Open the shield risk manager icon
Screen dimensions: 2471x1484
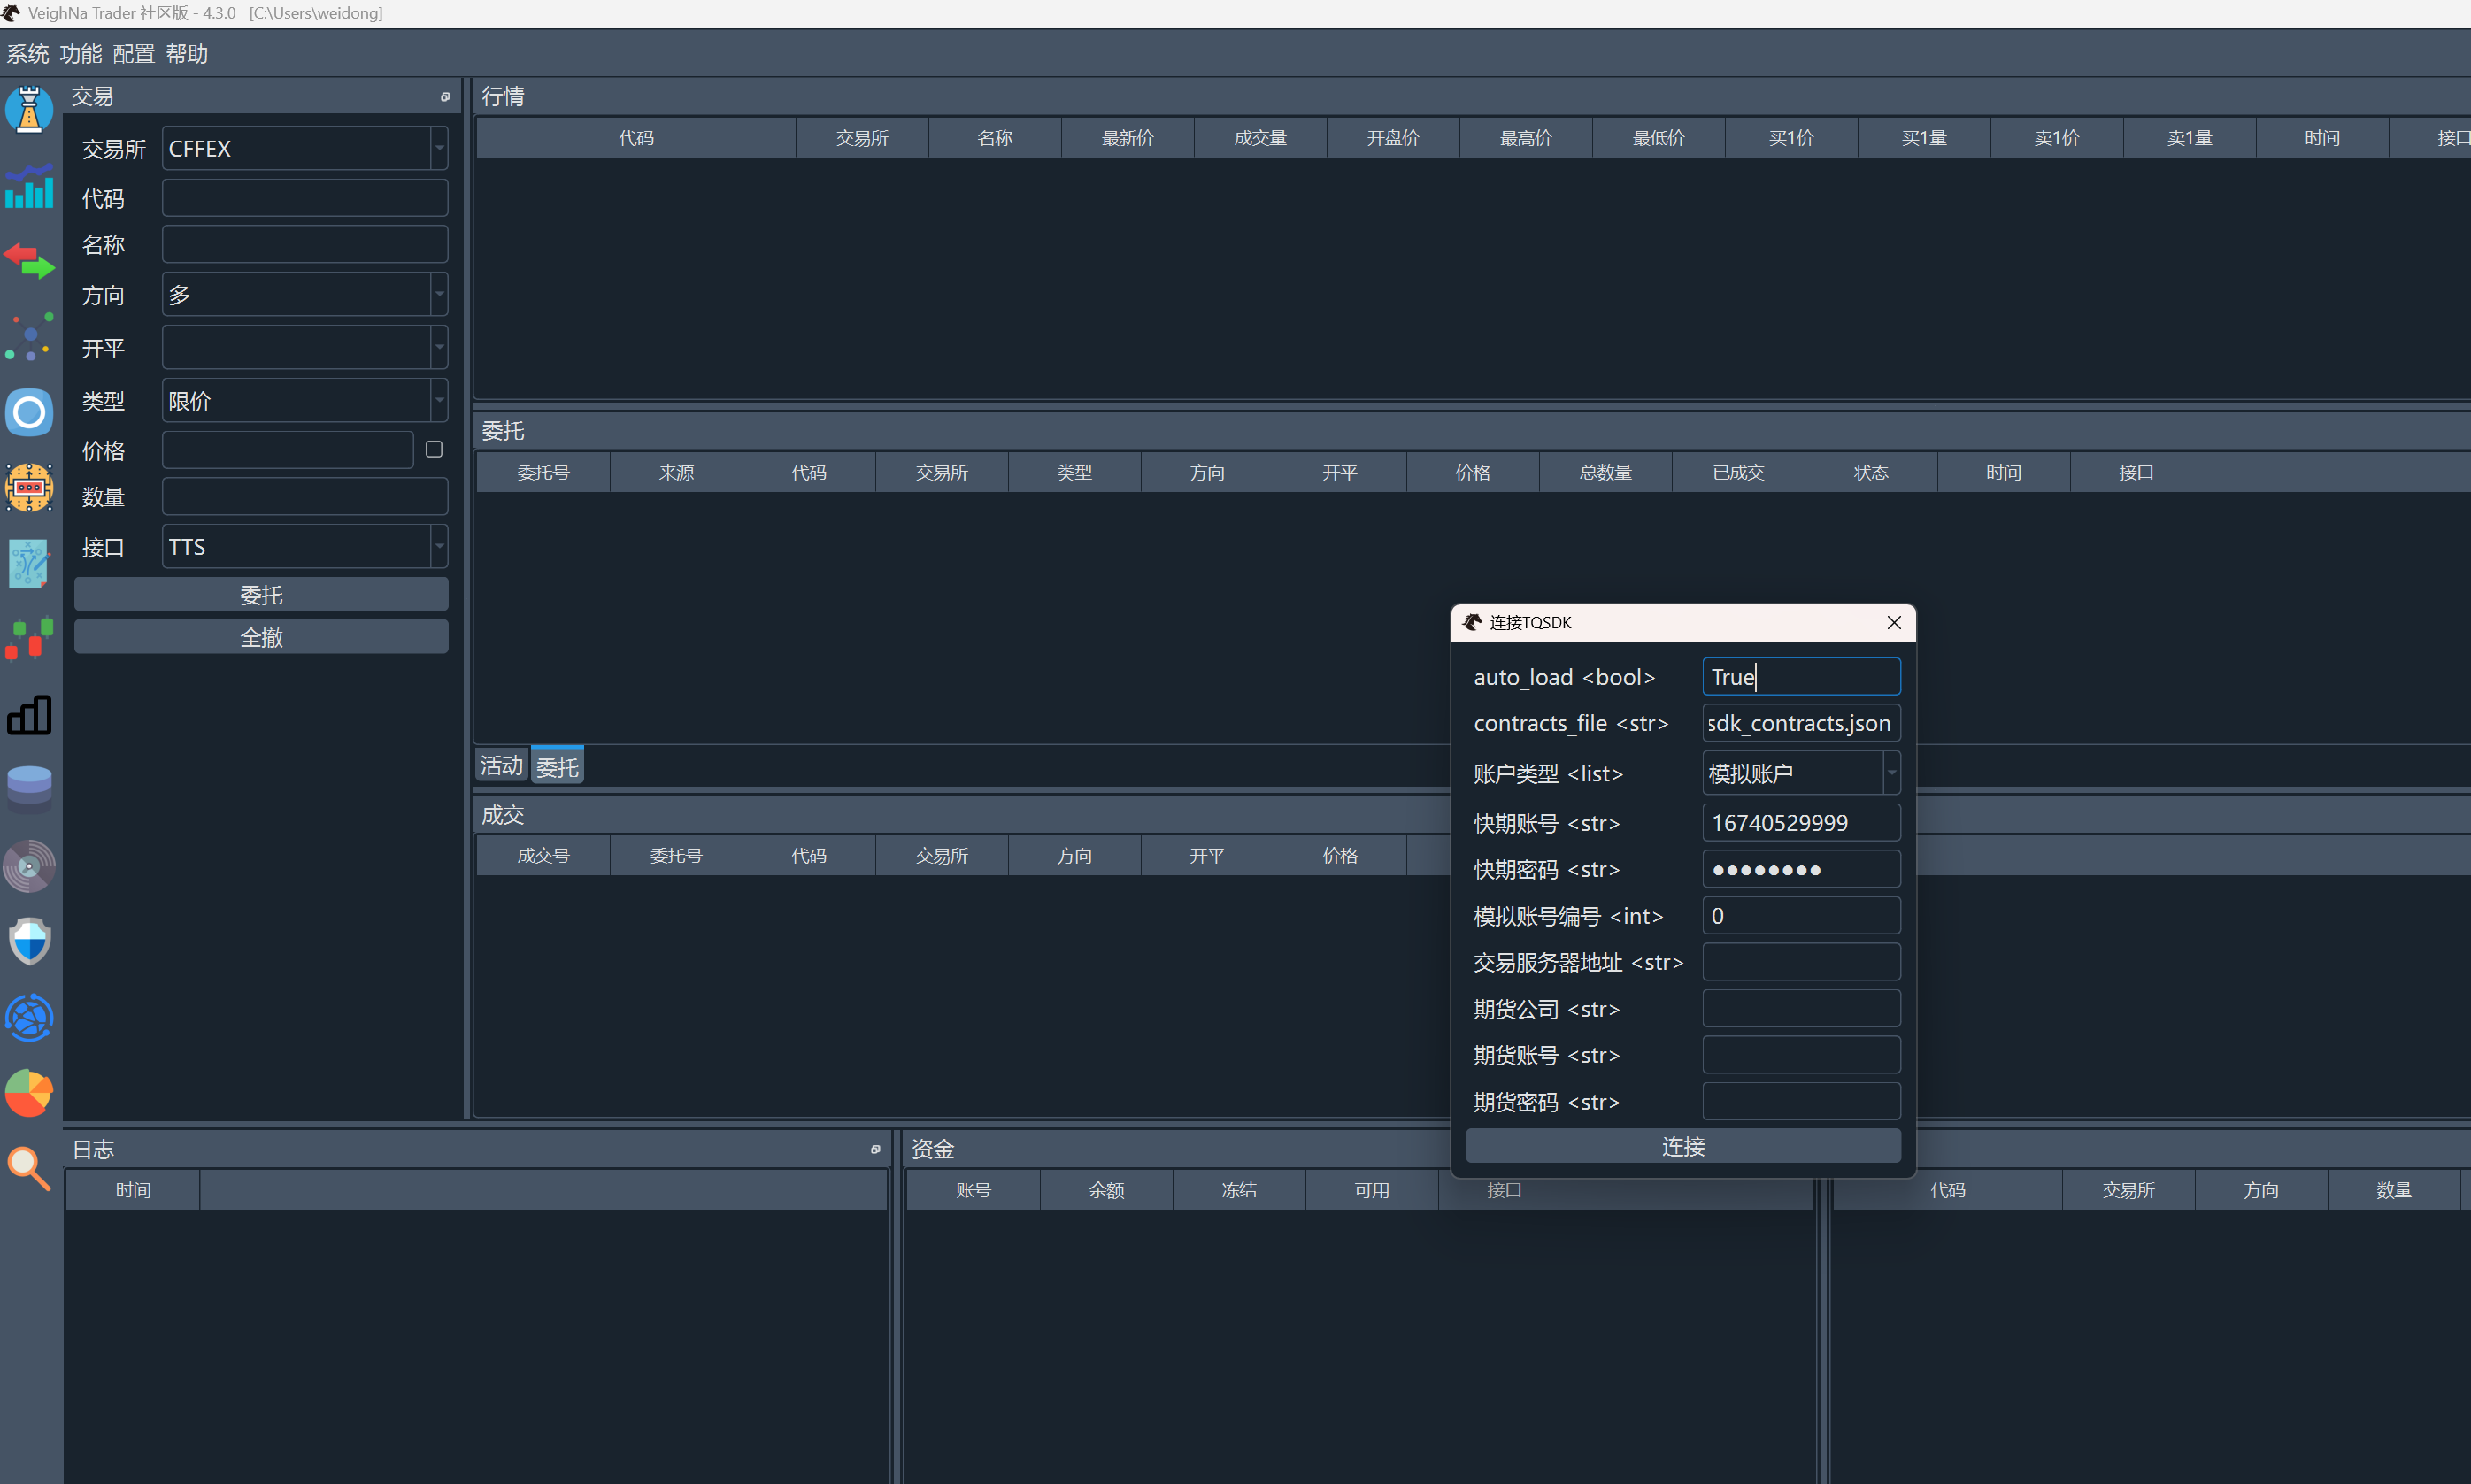click(x=29, y=941)
